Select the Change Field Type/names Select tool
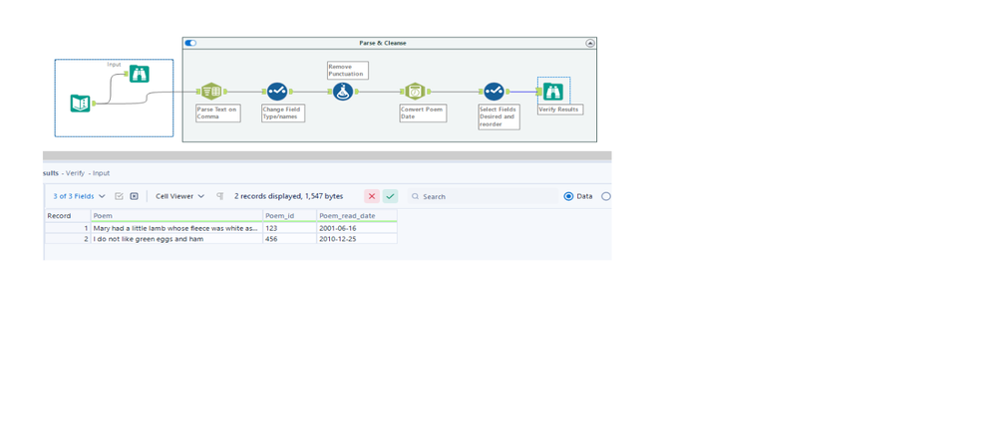This screenshot has height=445, width=996. 277,92
